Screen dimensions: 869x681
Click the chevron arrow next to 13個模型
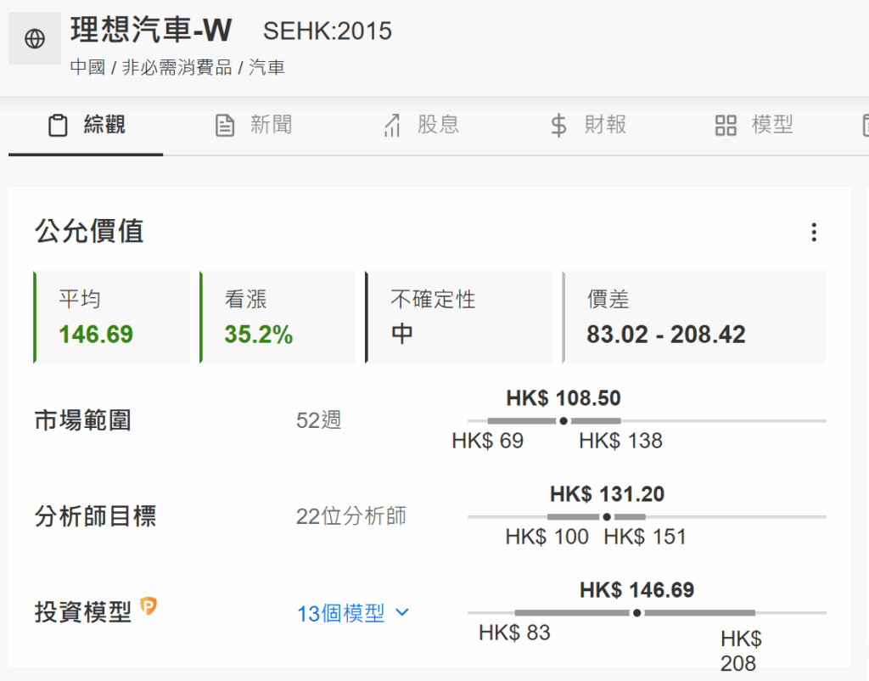click(x=402, y=612)
